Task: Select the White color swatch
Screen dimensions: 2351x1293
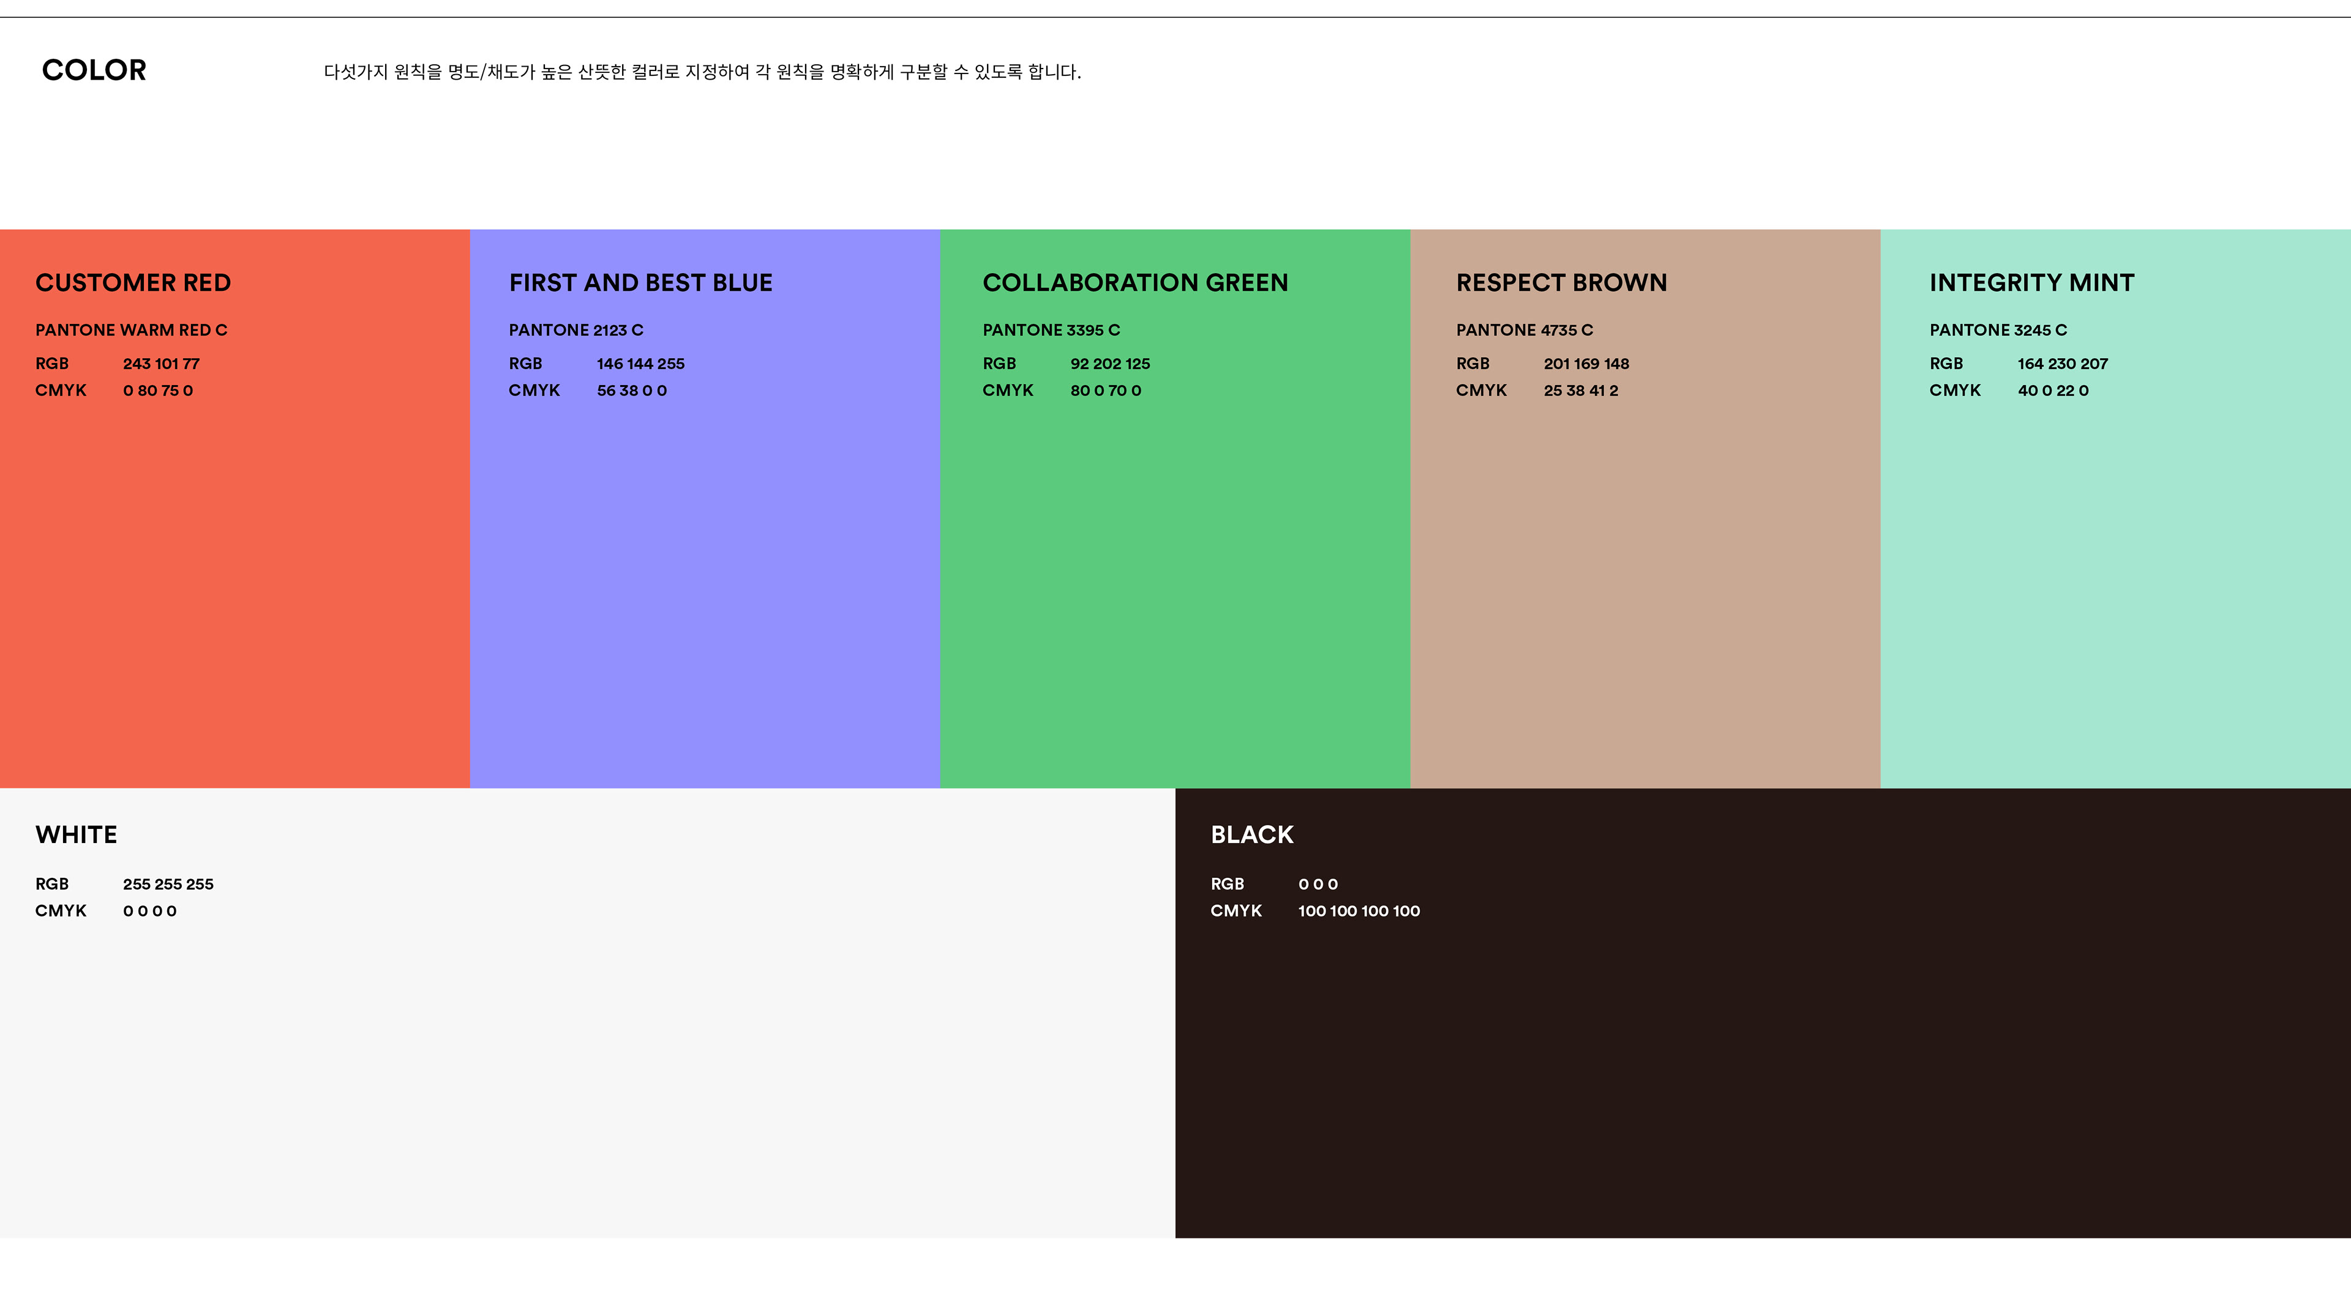Action: tap(588, 1013)
